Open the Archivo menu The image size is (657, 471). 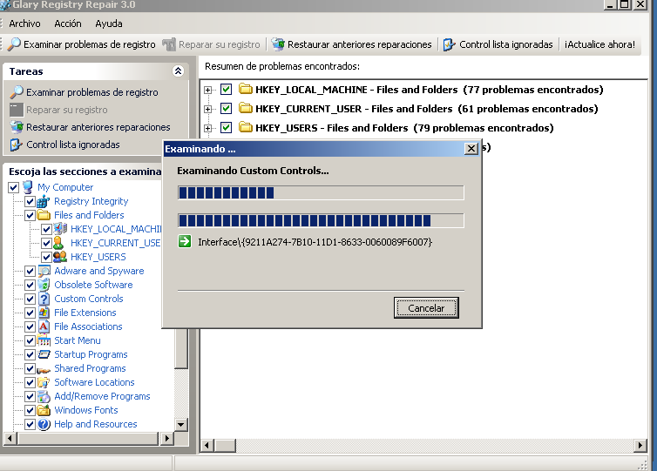[24, 24]
